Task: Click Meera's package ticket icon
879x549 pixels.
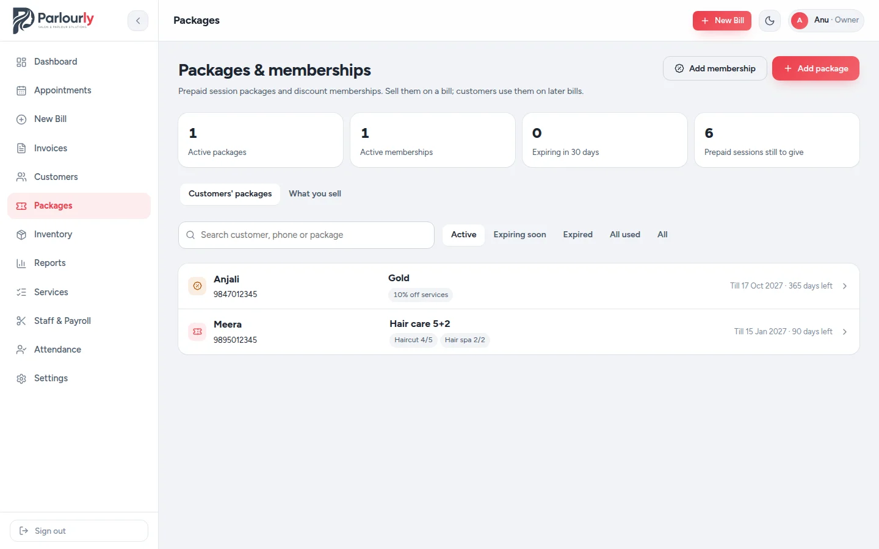Action: click(197, 331)
